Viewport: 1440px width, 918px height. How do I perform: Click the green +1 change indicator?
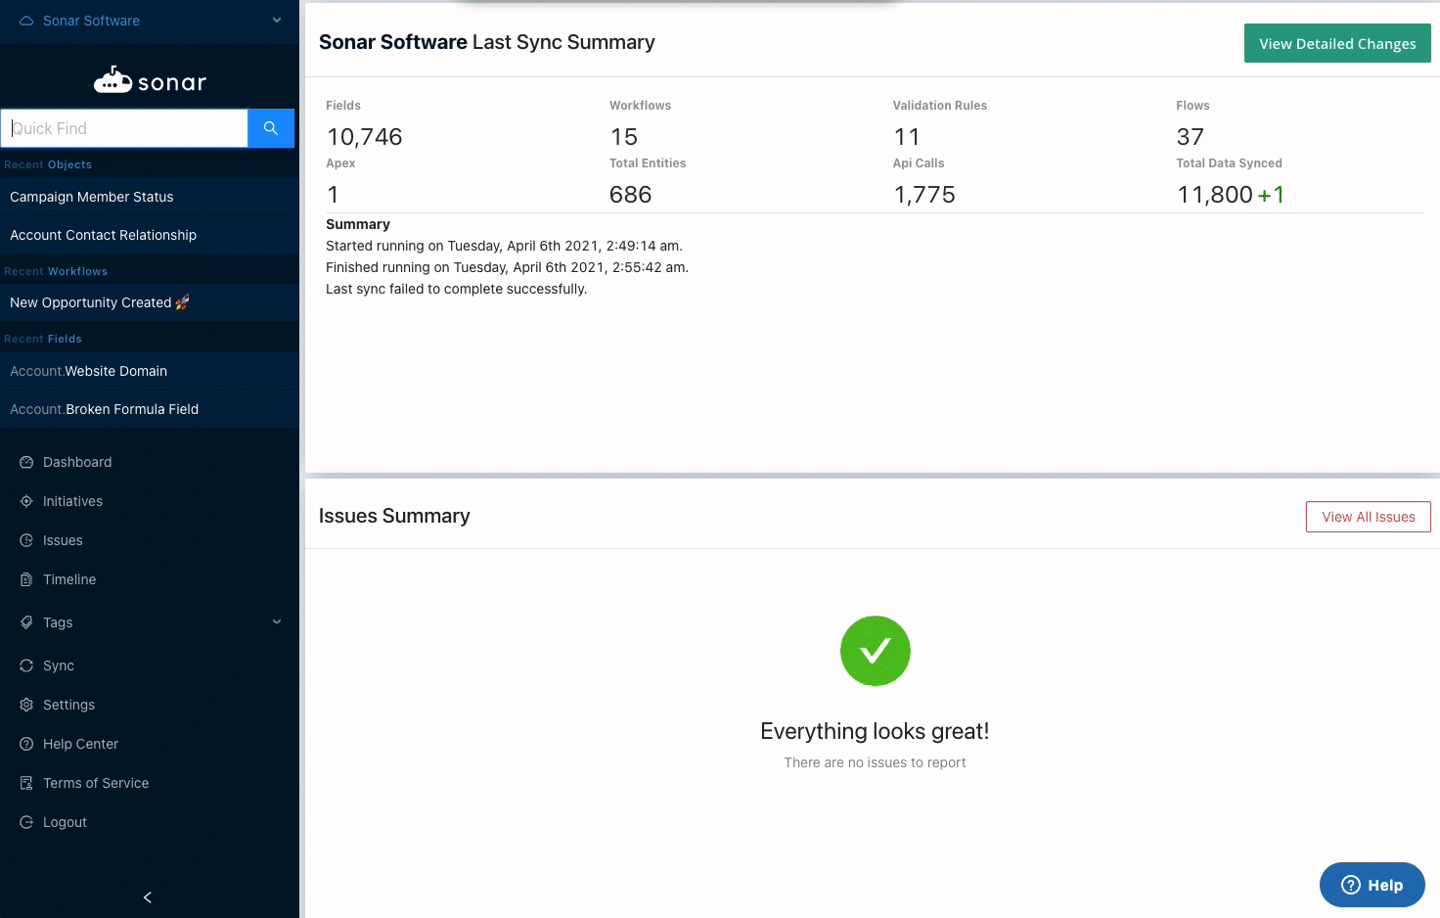pos(1271,195)
